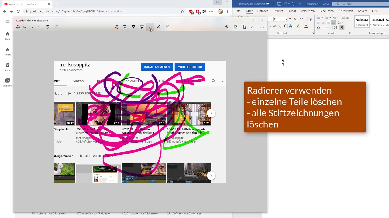Center-align the paragraph in Word
Image resolution: width=389 pixels, height=218 pixels.
coord(323,22)
